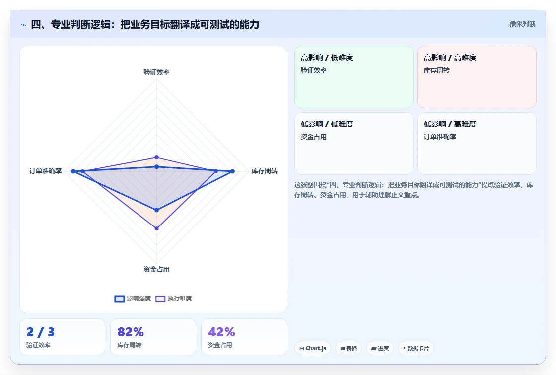Image resolution: width=556 pixels, height=375 pixels.
Task: Click the 2 / 3 验证效率 stat card
Action: point(62,337)
